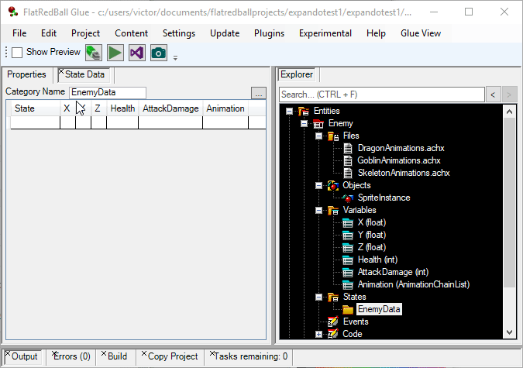The height and width of the screenshot is (368, 523).
Task: Click the State column header
Action: (36, 108)
